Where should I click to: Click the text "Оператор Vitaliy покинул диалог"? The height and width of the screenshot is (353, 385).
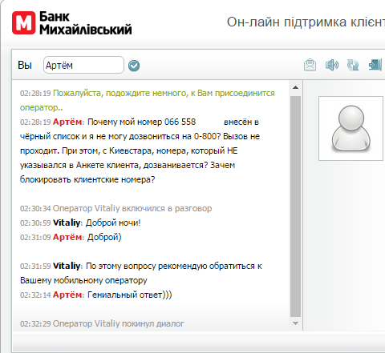[119, 323]
